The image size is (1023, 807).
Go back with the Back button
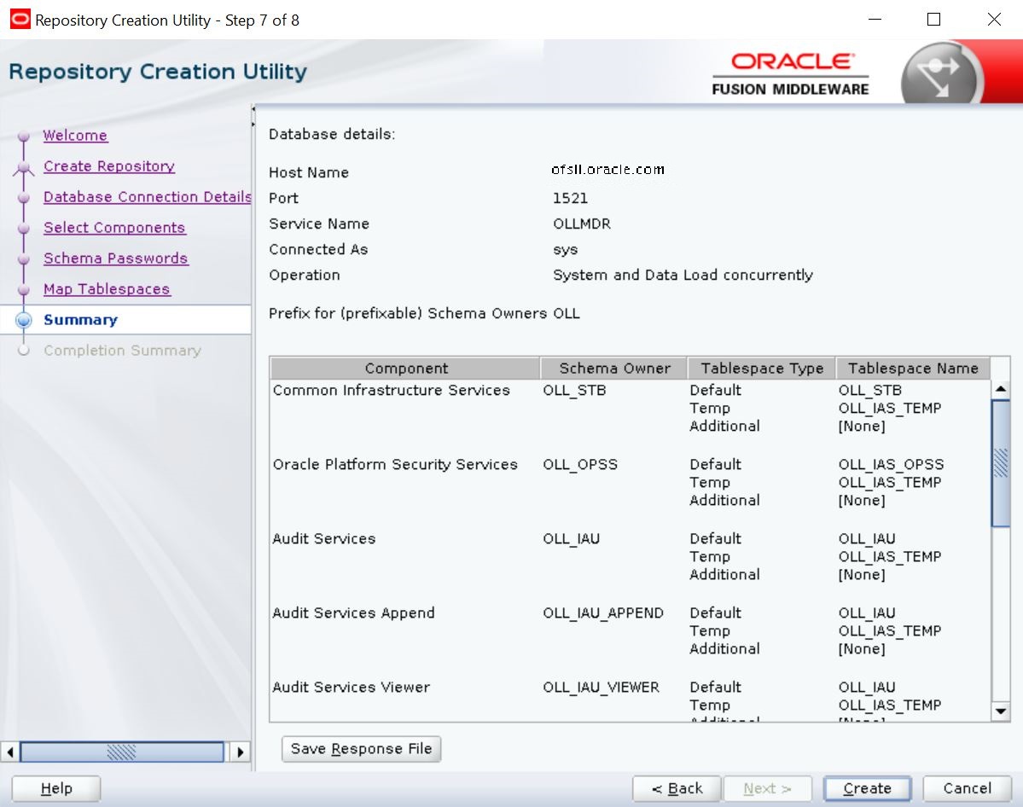point(677,788)
